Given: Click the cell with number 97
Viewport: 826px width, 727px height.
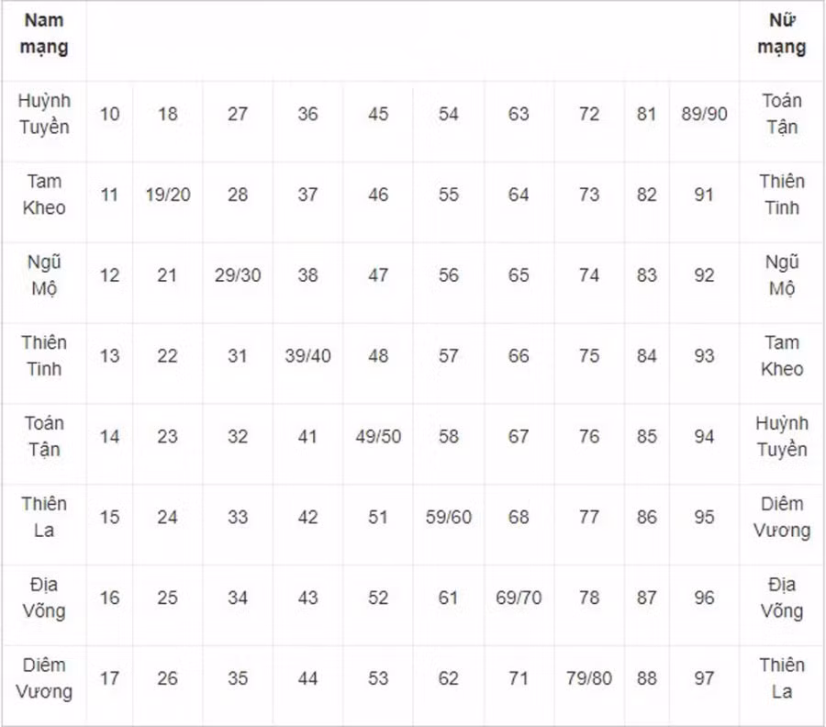Looking at the screenshot, I should point(704,679).
